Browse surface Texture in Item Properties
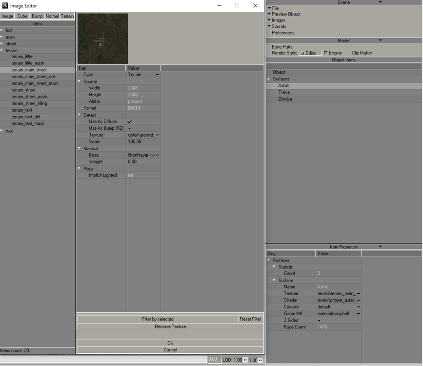The height and width of the screenshot is (366, 423). (x=358, y=293)
